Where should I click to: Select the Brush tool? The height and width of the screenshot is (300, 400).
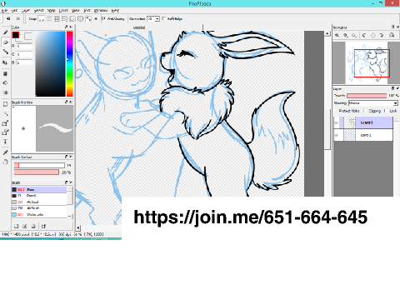(5, 32)
